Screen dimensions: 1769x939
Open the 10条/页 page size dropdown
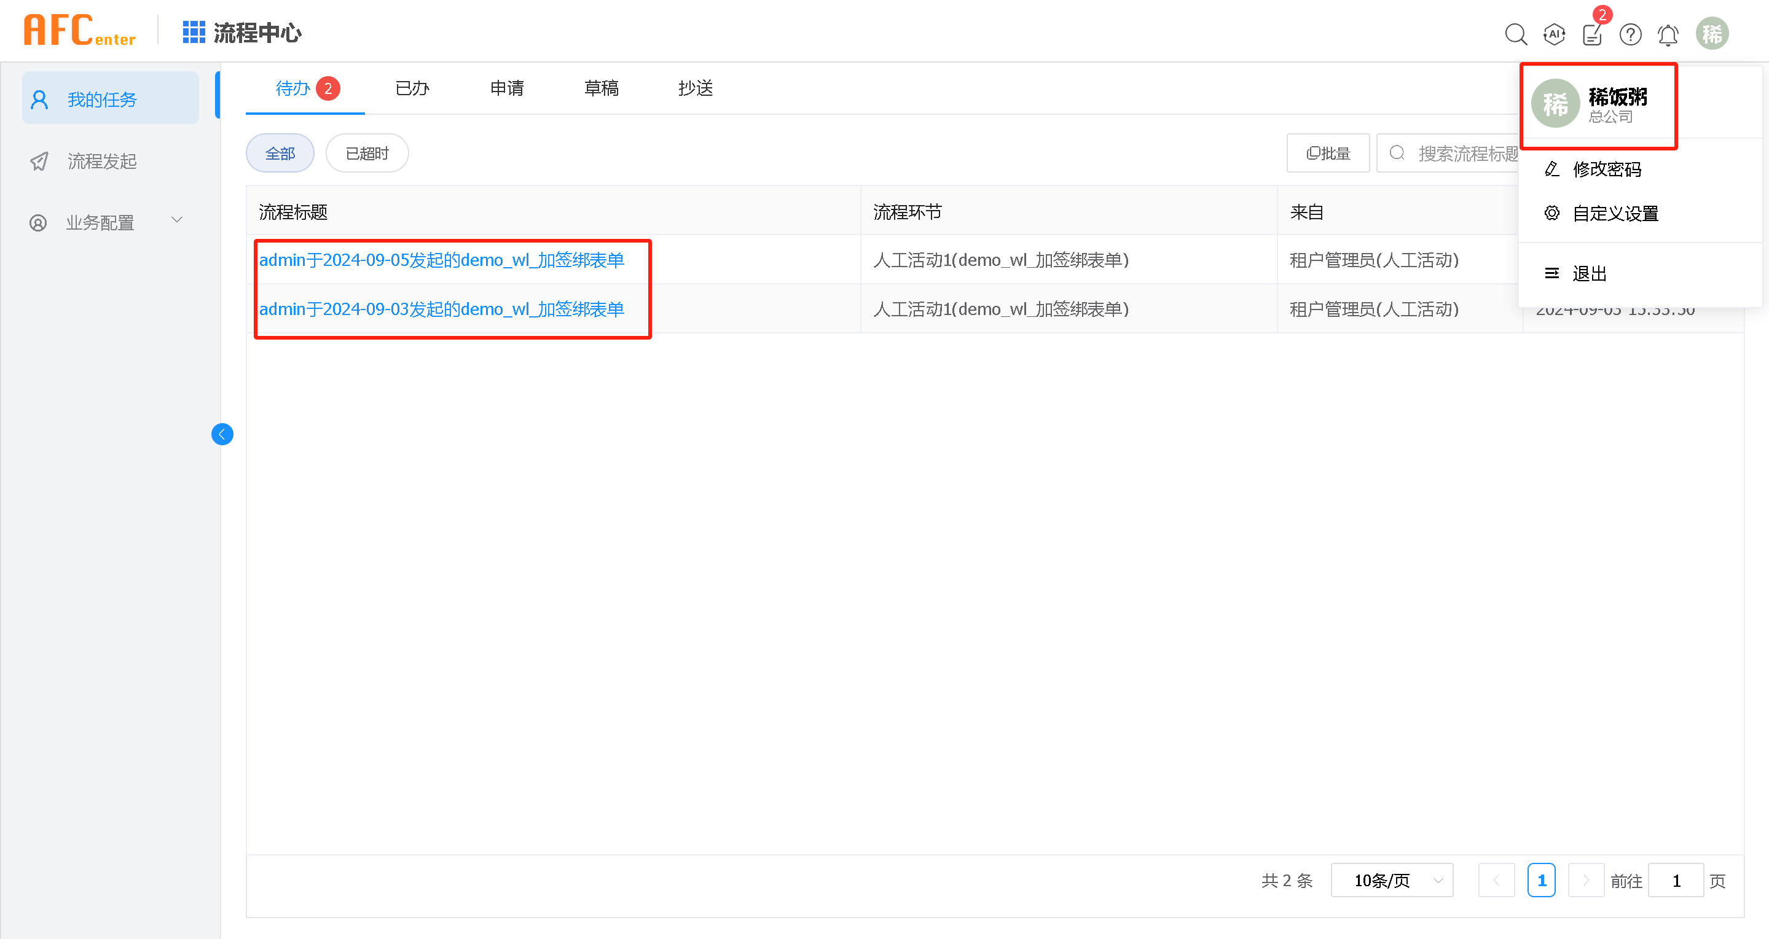pyautogui.click(x=1391, y=880)
